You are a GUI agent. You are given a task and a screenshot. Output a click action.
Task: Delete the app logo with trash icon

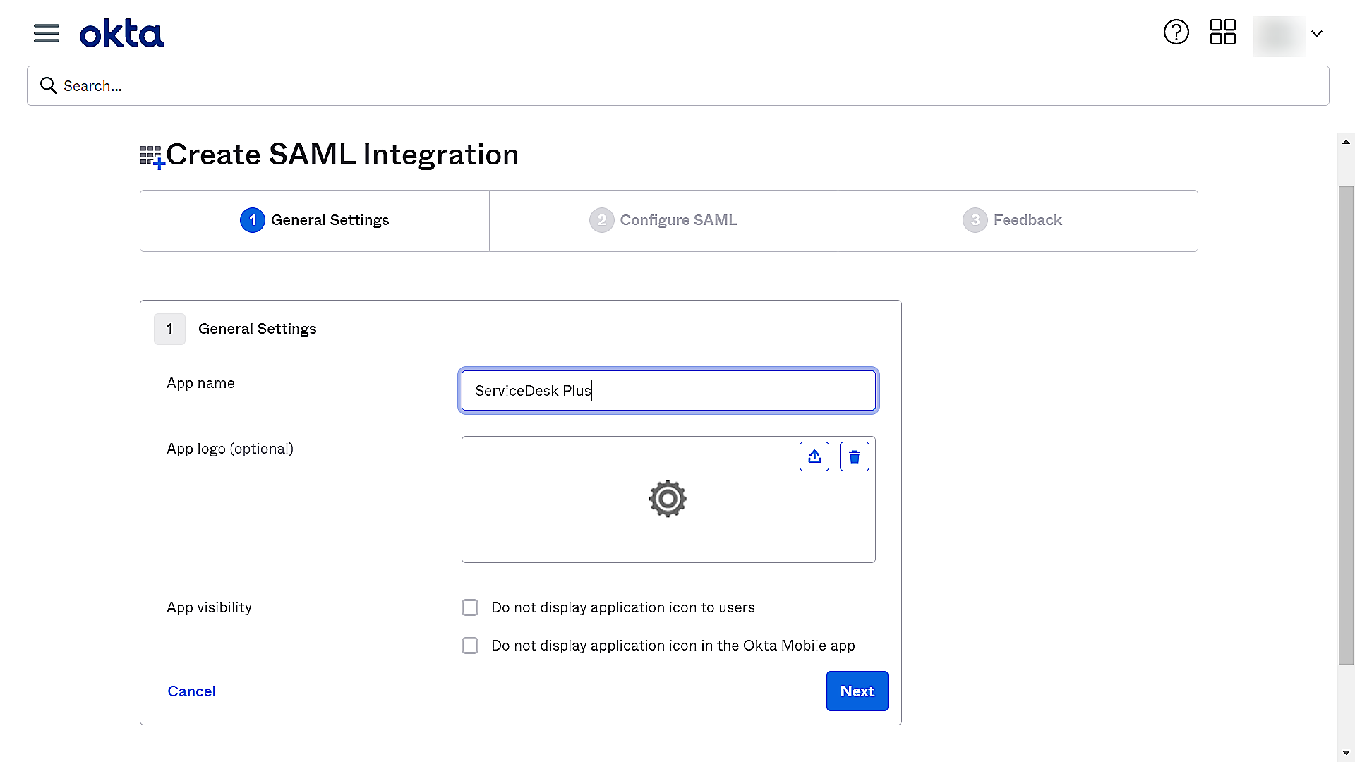(854, 456)
